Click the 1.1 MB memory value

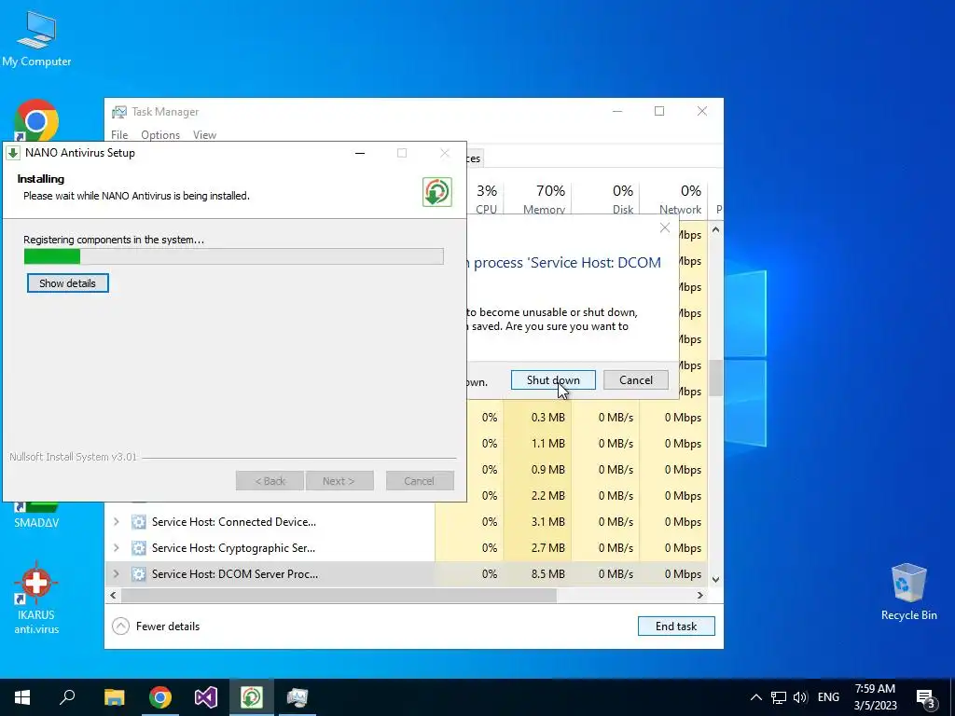pos(548,444)
